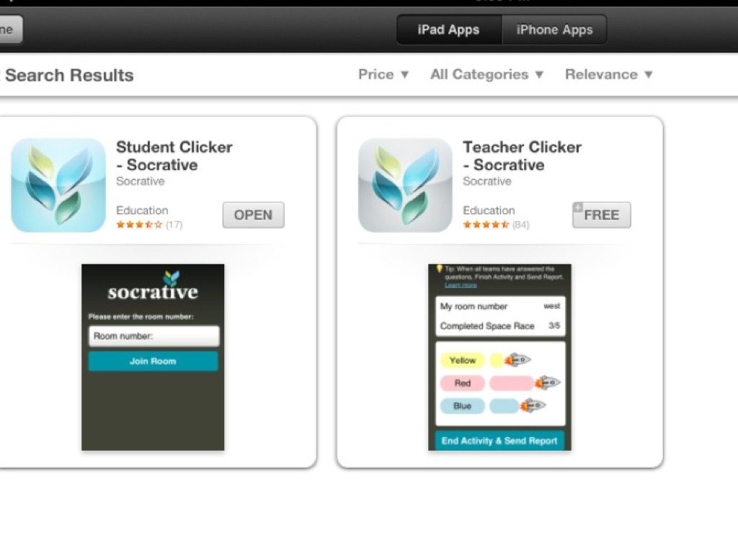
Task: Tap the OPEN button for Student Clicker
Action: point(253,215)
